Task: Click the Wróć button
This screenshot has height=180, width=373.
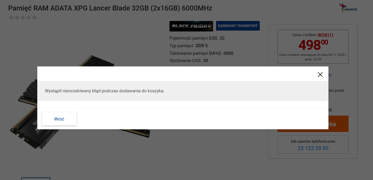Action: click(59, 119)
